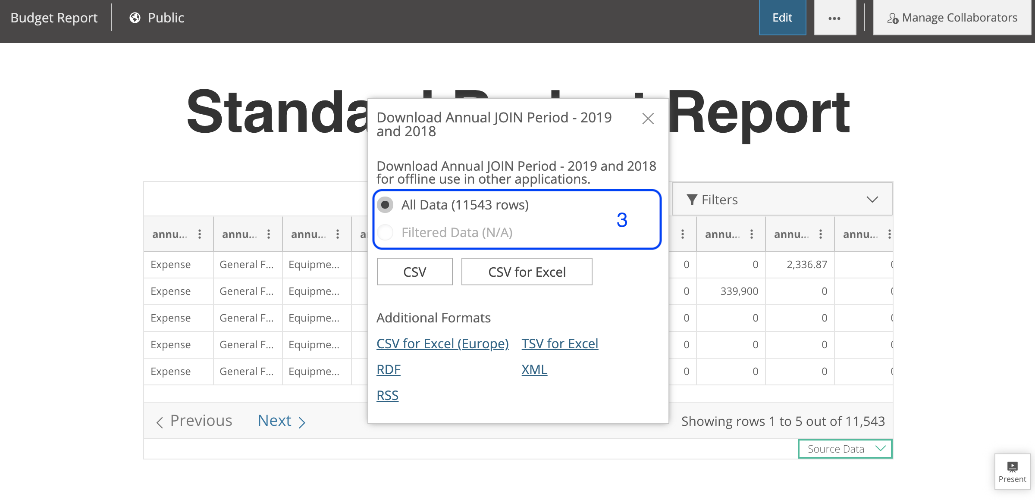The height and width of the screenshot is (500, 1035).
Task: Click the CSV download button
Action: coord(414,272)
